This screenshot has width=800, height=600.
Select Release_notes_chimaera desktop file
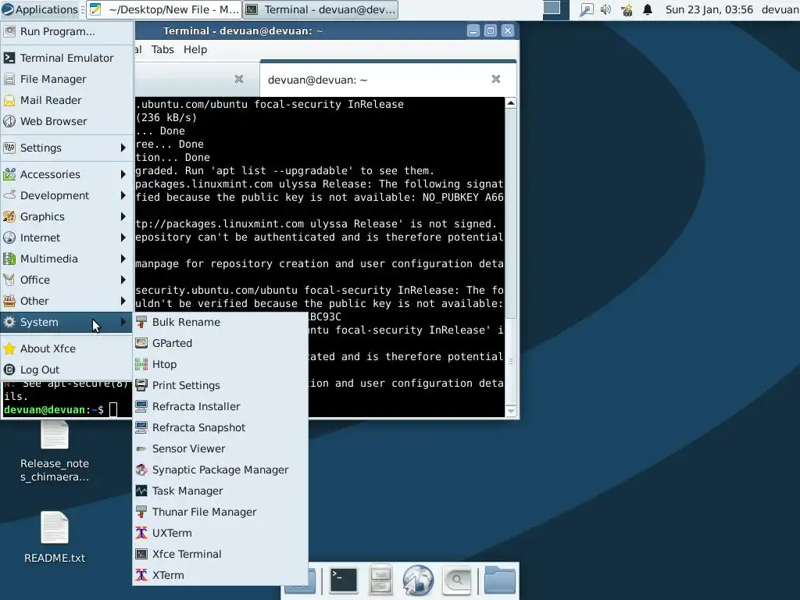[55, 452]
